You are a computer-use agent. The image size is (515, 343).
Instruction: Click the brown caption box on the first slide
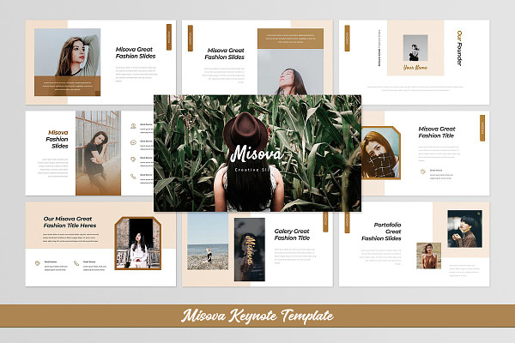67,86
